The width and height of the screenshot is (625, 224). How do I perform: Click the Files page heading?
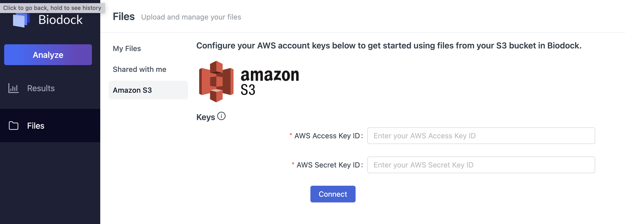124,17
